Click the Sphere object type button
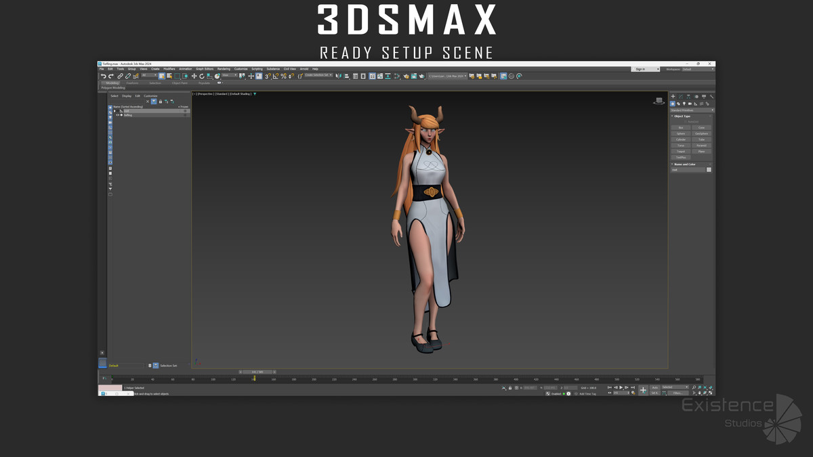Screen dimensions: 813x457 click(x=681, y=133)
